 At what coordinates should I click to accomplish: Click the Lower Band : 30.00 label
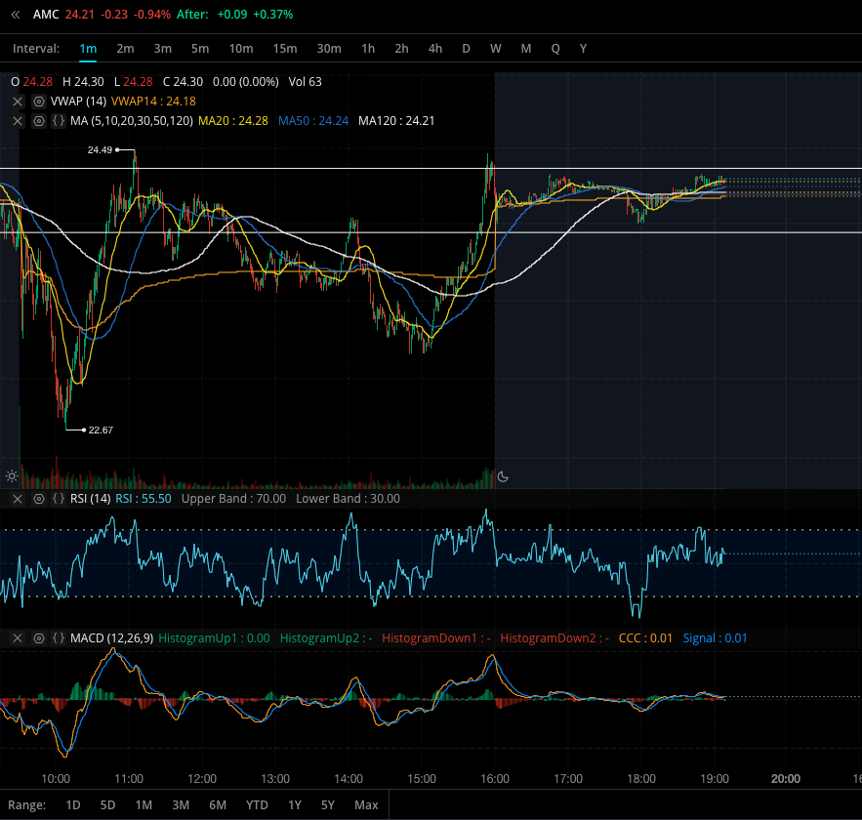(348, 499)
